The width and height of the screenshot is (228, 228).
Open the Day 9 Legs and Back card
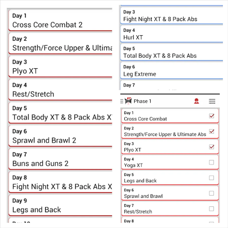(61, 205)
